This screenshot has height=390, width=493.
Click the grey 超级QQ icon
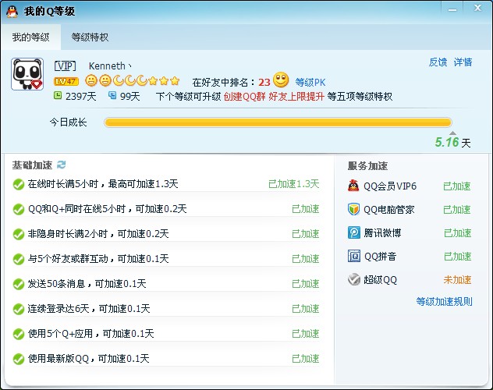(353, 279)
